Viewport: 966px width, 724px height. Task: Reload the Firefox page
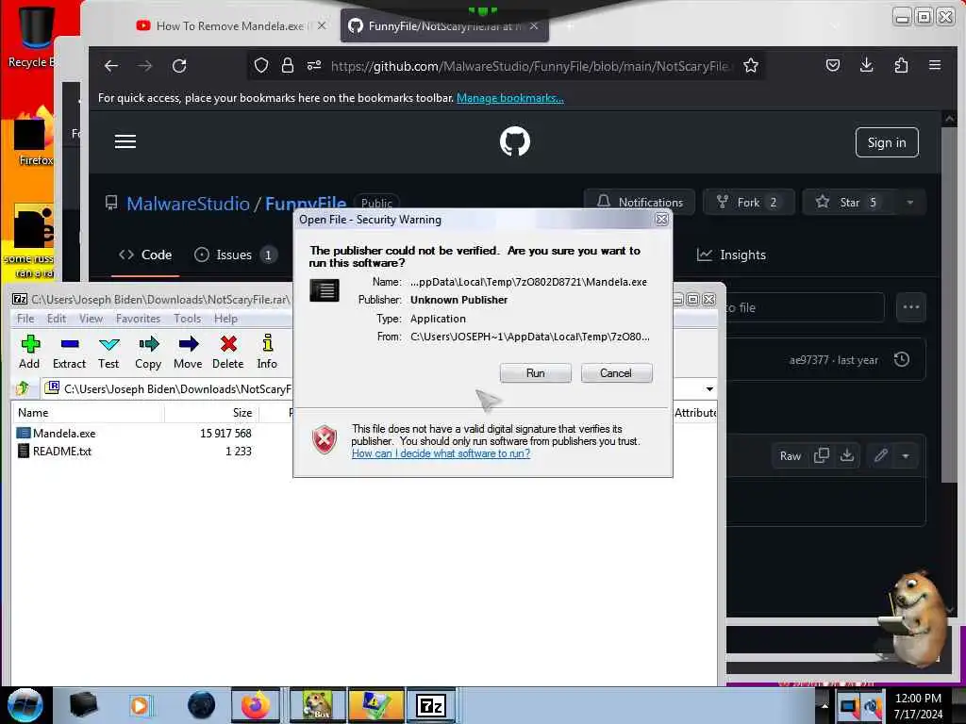click(x=179, y=66)
